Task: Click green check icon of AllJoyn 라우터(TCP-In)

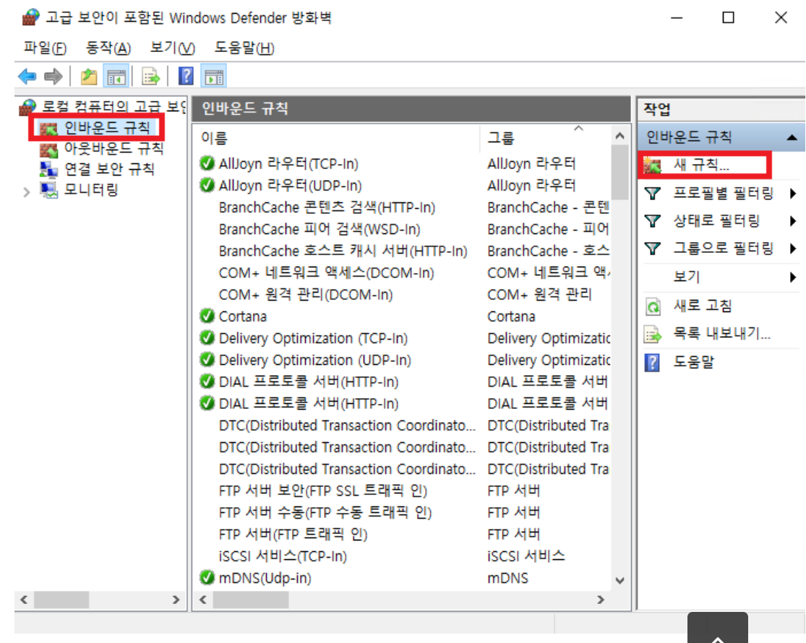Action: coord(207,163)
